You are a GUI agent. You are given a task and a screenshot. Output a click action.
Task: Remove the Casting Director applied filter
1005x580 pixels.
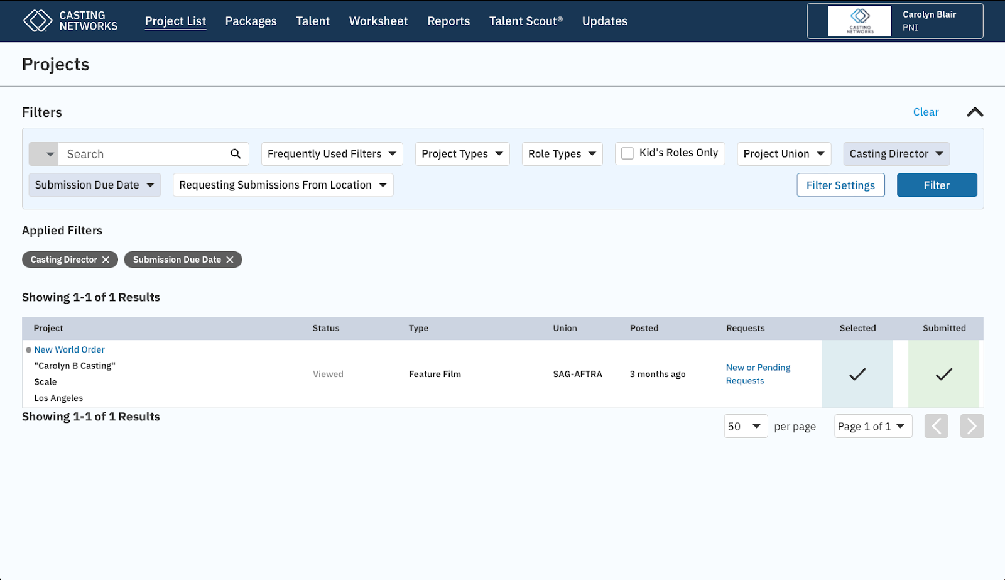click(x=106, y=260)
